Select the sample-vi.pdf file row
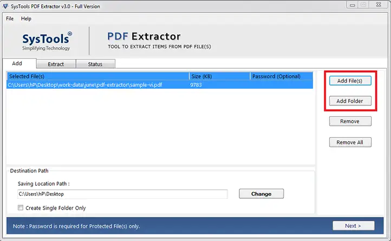The image size is (391, 241). 160,85
